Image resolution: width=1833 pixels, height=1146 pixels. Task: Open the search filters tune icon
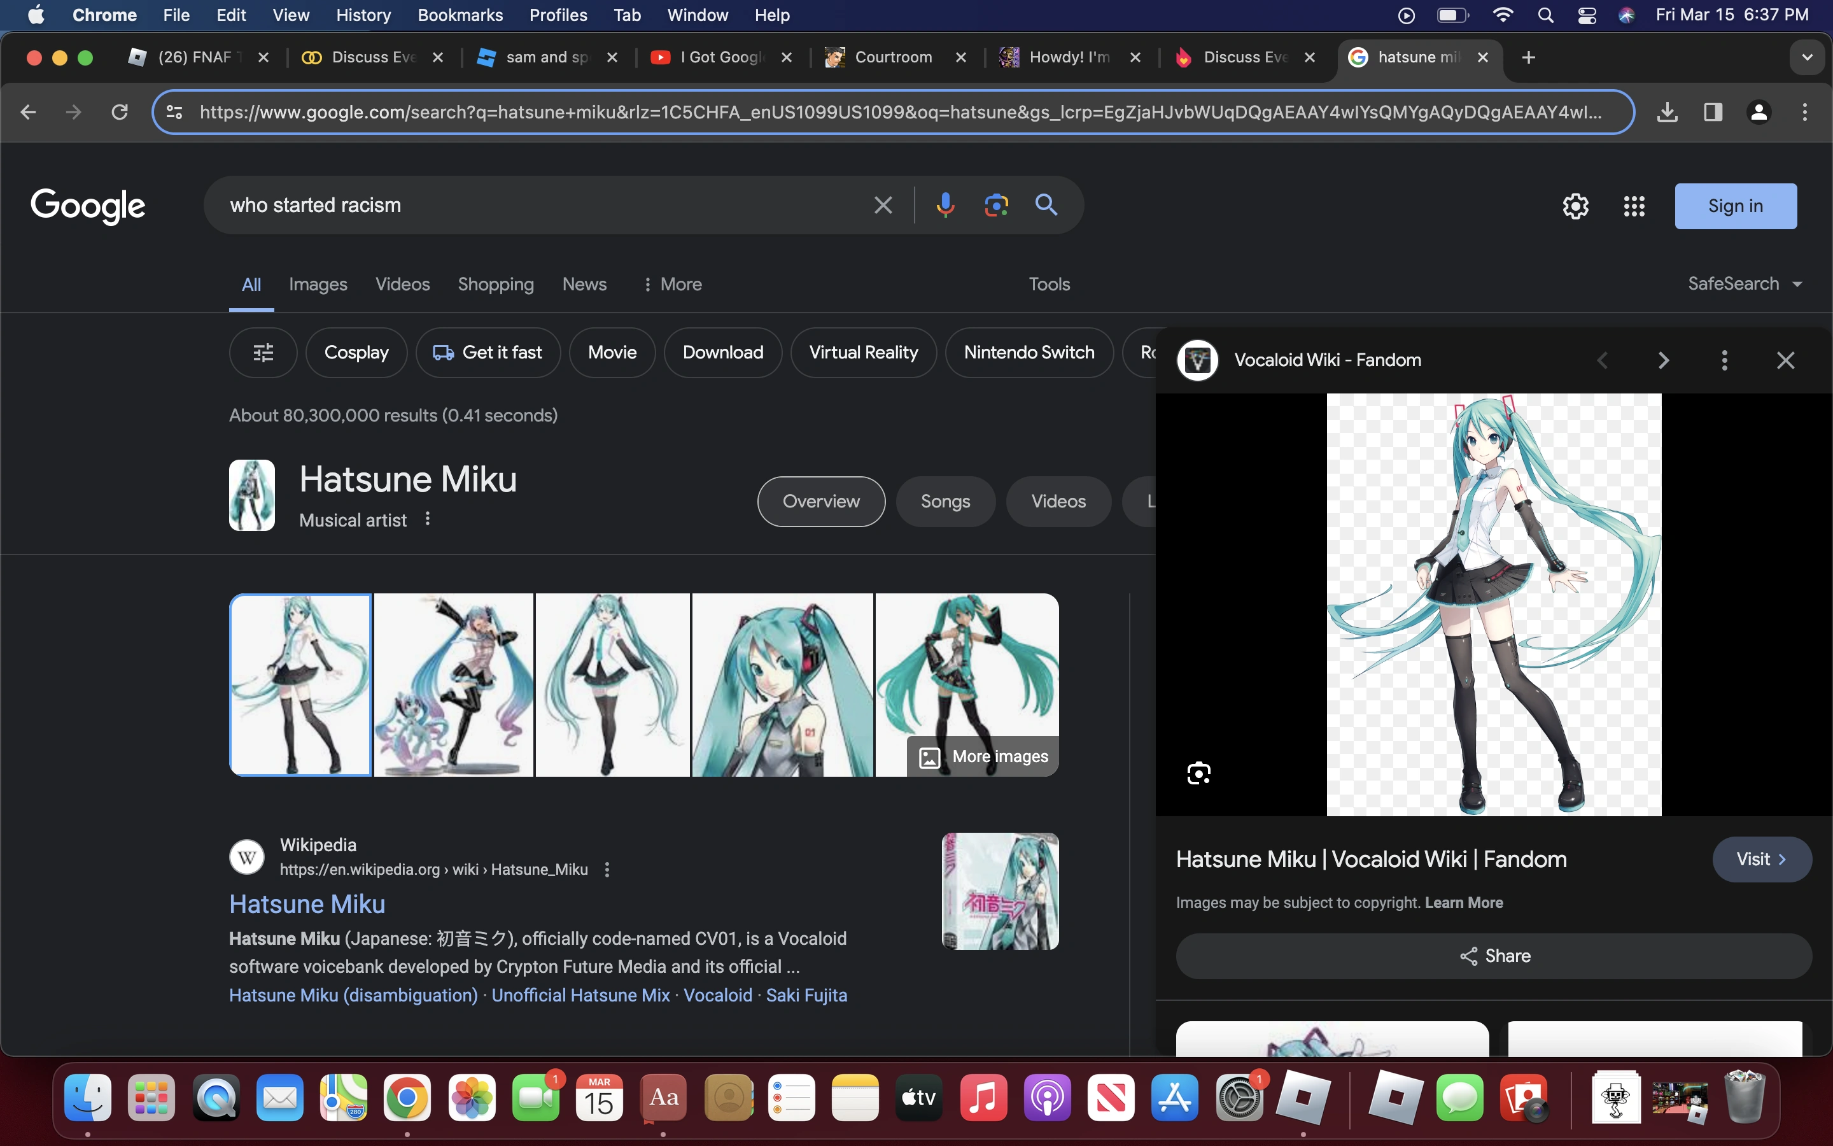pyautogui.click(x=262, y=351)
